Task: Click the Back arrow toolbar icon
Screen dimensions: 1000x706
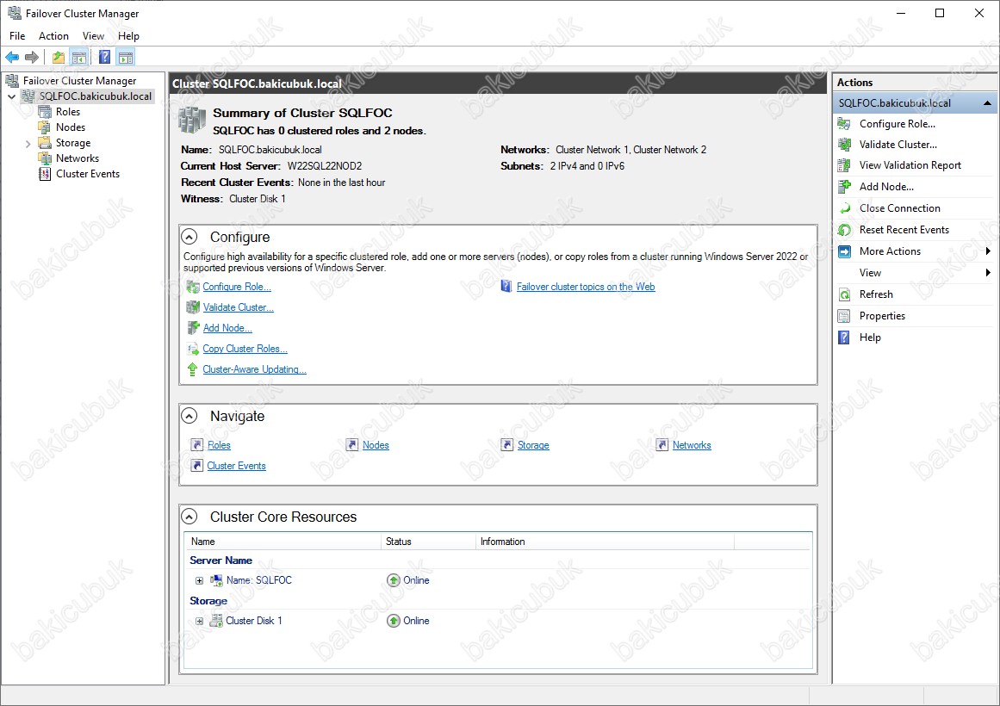Action: click(12, 58)
